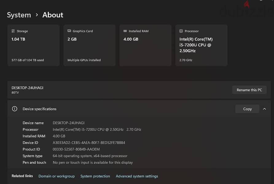This screenshot has height=184, width=274.
Task: Click the '577 GB of 1.04 TB used' text
Action: [x=28, y=60]
